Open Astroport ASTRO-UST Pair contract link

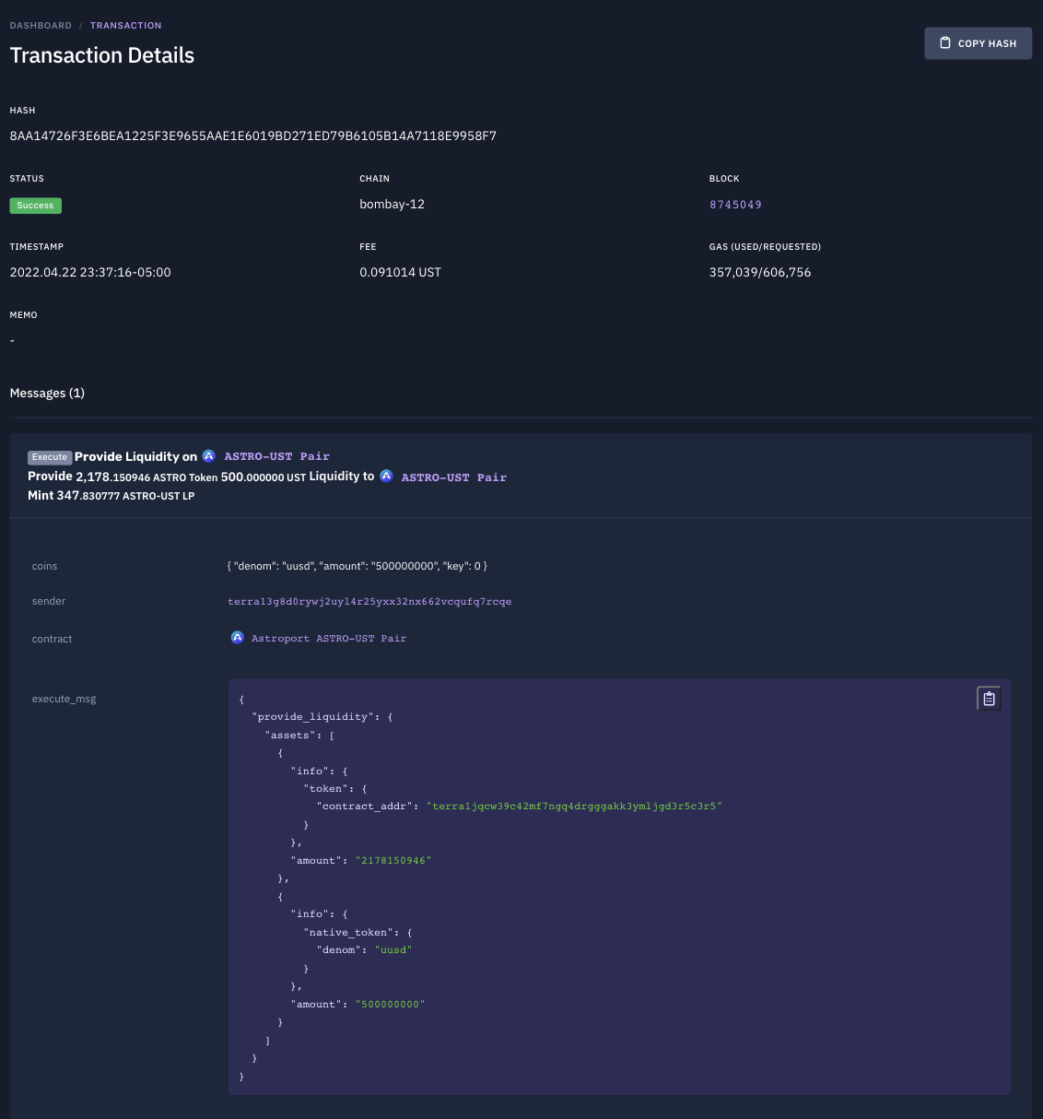(x=329, y=638)
